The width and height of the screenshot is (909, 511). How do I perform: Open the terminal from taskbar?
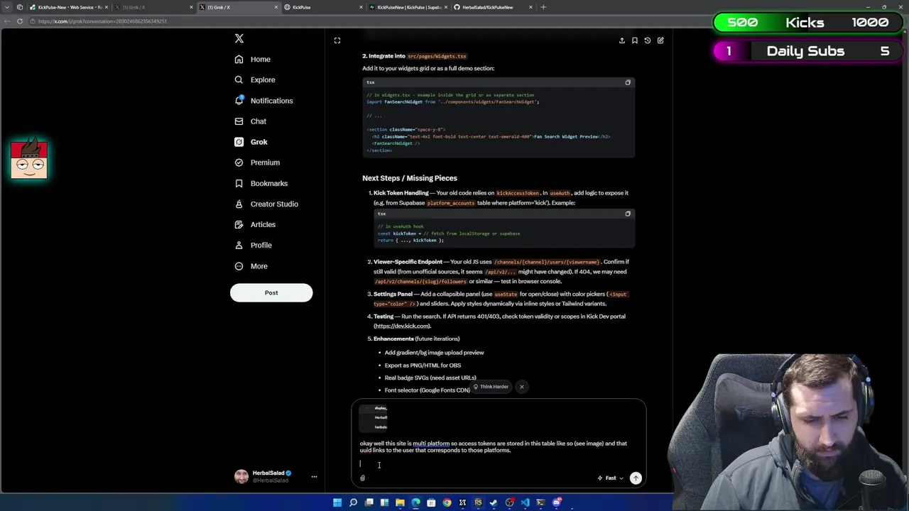coord(540,502)
